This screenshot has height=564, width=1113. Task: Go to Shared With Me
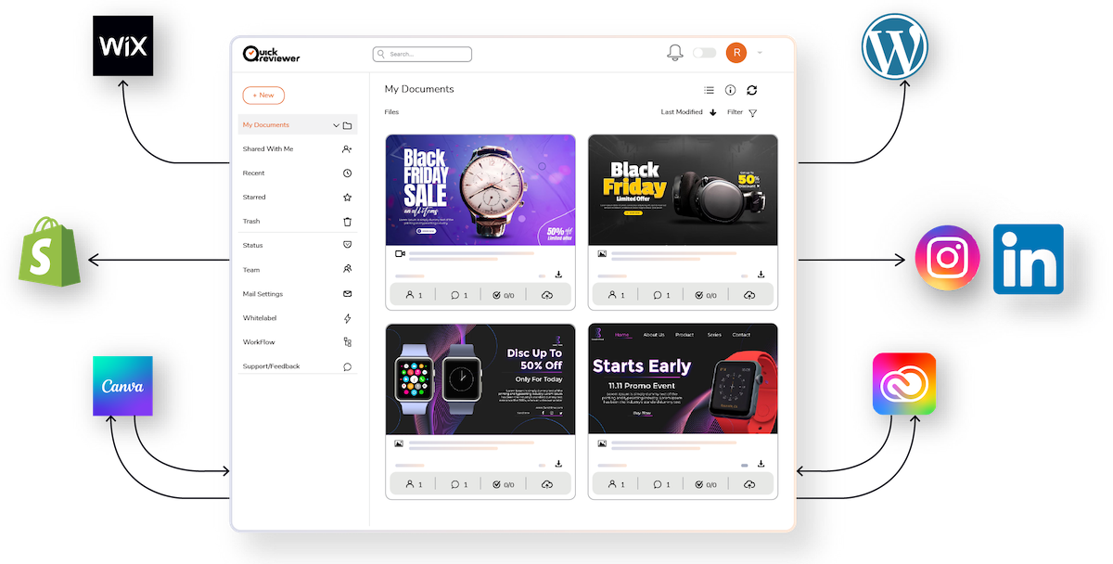click(268, 148)
